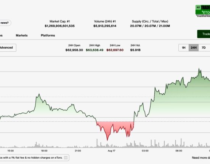
Task: Click the 'Need more data' link
Action: pyautogui.click(x=201, y=158)
